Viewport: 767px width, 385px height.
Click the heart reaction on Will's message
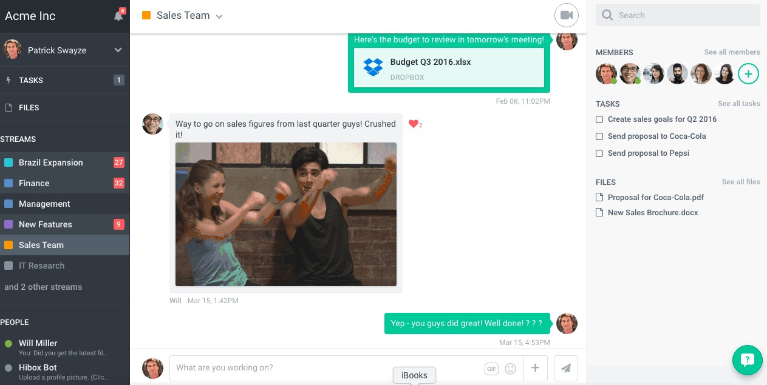tap(414, 124)
